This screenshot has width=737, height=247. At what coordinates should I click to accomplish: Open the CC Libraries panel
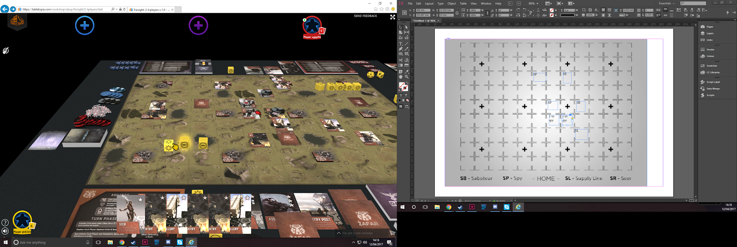pos(710,73)
